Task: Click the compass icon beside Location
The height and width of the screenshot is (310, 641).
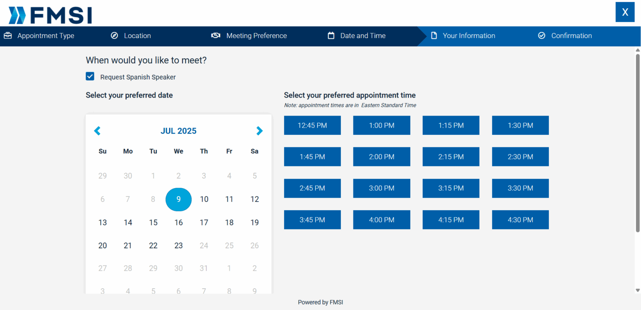Action: point(114,36)
